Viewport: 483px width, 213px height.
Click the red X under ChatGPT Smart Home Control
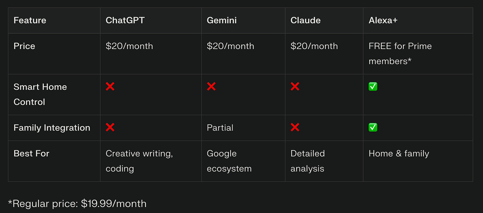pyautogui.click(x=110, y=87)
